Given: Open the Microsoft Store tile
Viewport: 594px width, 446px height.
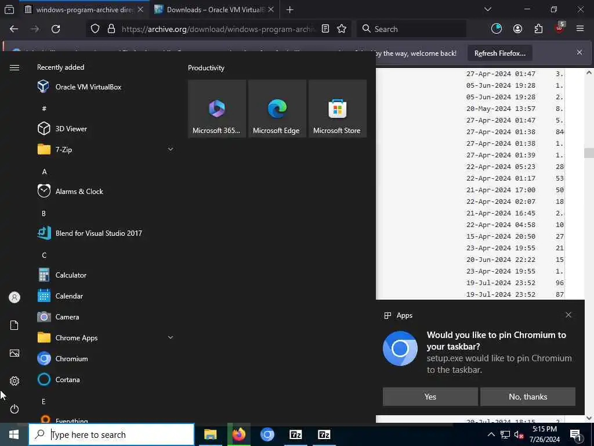Looking at the screenshot, I should tap(337, 109).
